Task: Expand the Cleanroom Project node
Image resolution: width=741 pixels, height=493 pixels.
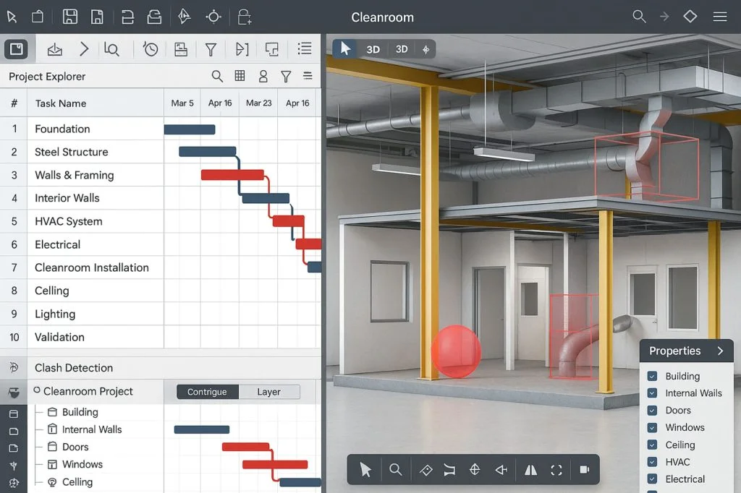Action: coord(37,390)
